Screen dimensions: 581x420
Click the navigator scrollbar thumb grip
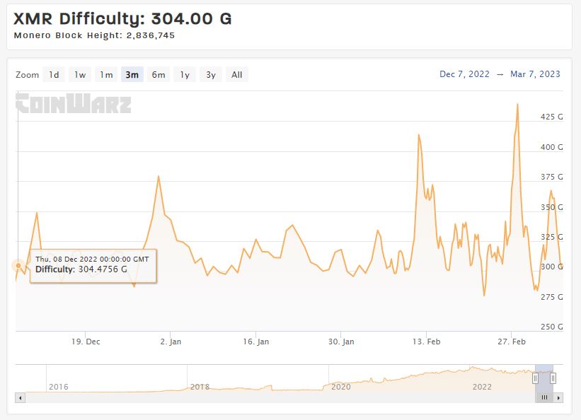544,398
